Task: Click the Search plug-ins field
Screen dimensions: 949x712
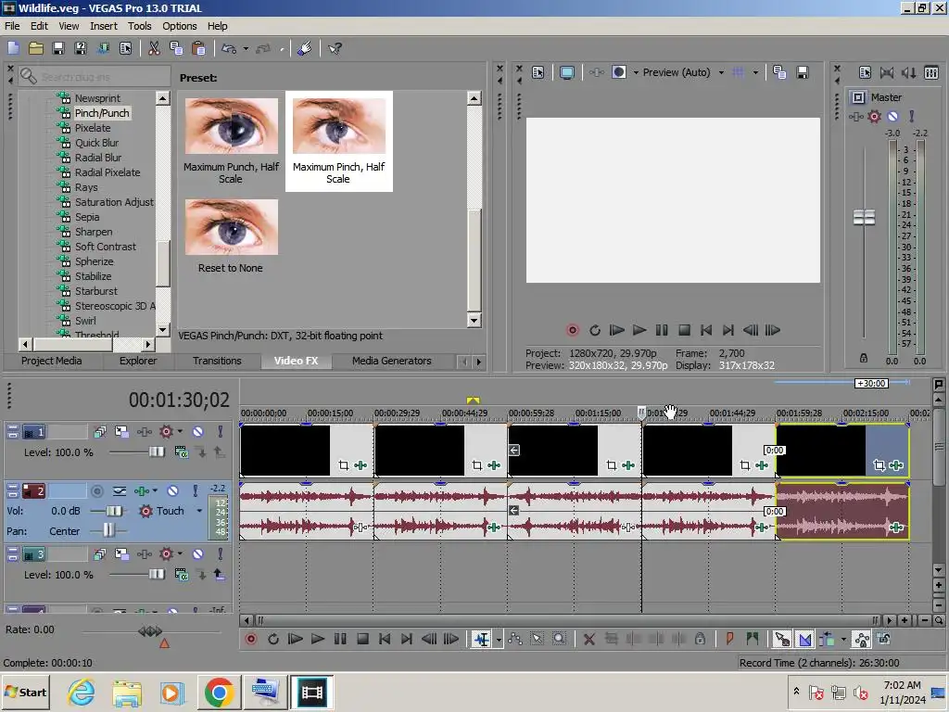Action: tap(95, 76)
